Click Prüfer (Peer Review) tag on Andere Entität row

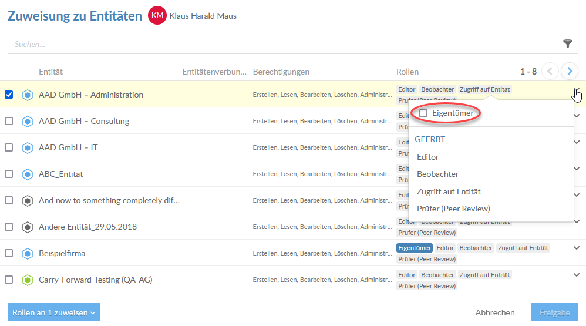point(427,233)
